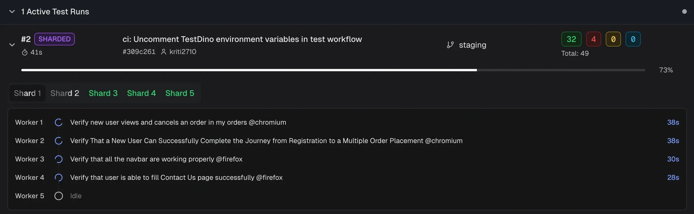
Task: Click Worker 3's loading spinner icon
Action: (58, 159)
